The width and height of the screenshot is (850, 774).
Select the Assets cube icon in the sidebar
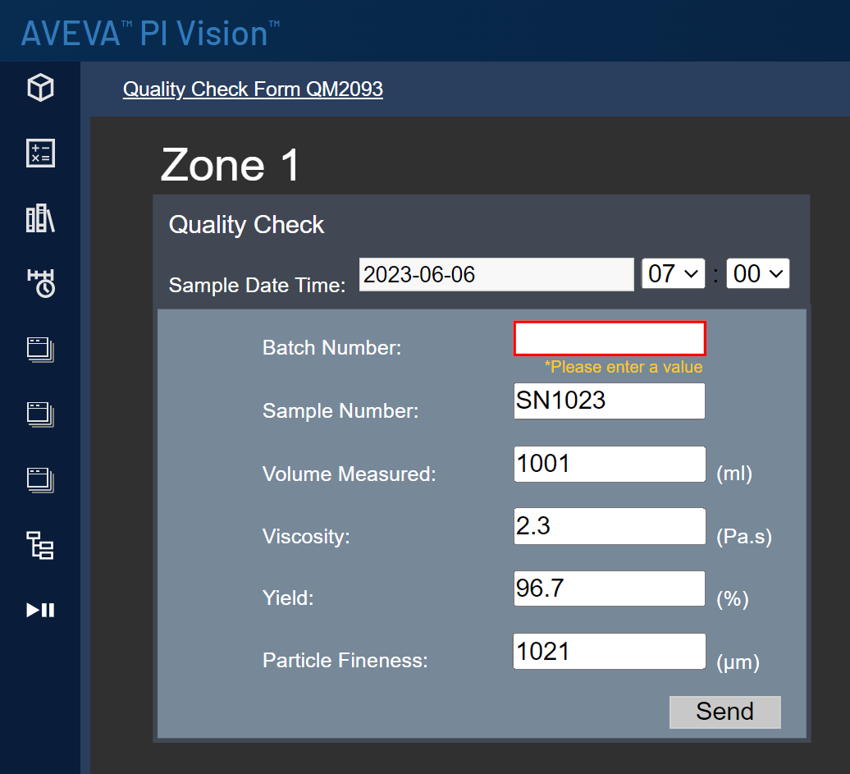tap(39, 87)
